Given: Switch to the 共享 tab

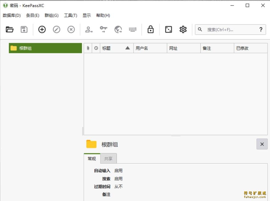Looking at the screenshot, I should pyautogui.click(x=108, y=158).
